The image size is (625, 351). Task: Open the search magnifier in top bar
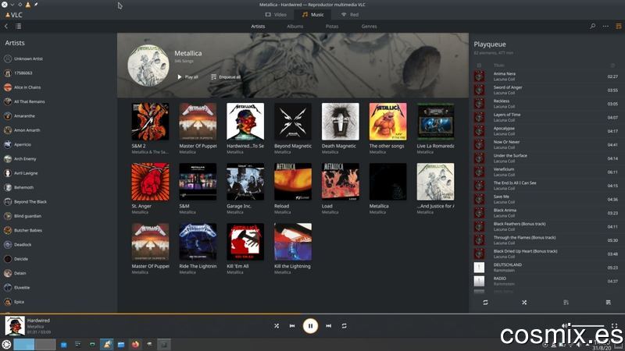(593, 27)
